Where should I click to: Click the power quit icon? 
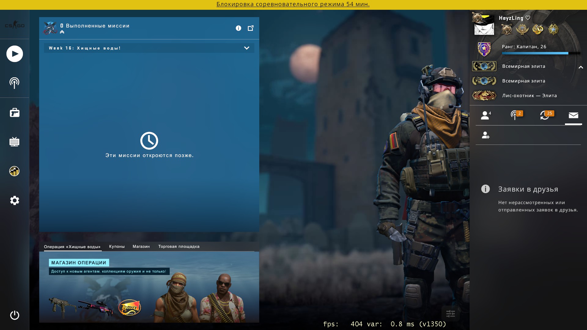click(x=14, y=315)
